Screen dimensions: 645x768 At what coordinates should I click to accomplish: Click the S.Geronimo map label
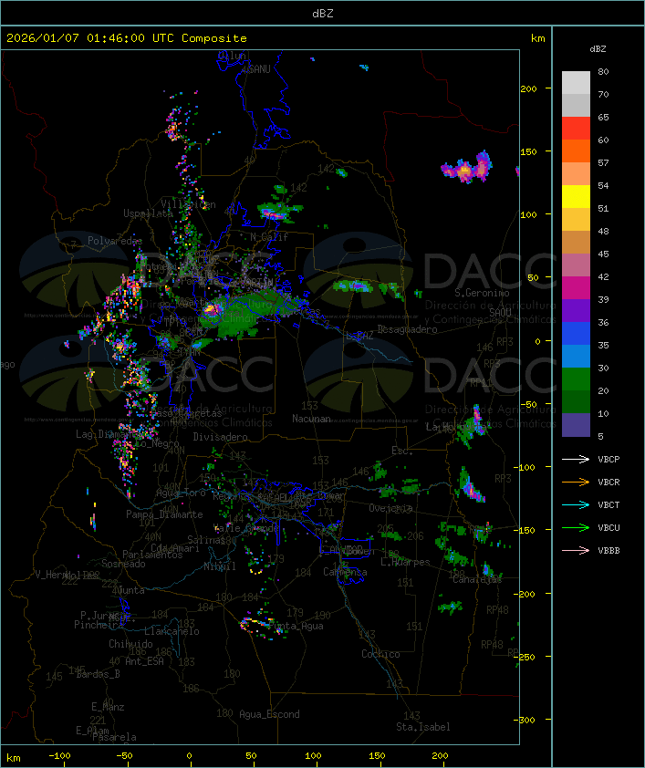click(x=482, y=293)
